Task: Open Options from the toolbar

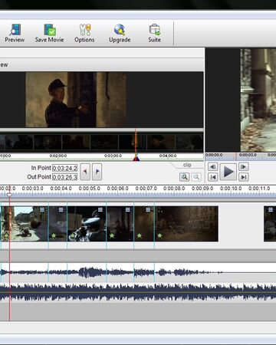Action: click(x=84, y=33)
